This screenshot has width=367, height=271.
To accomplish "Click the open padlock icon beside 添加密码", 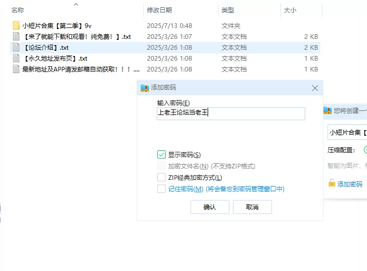I will coord(332,183).
